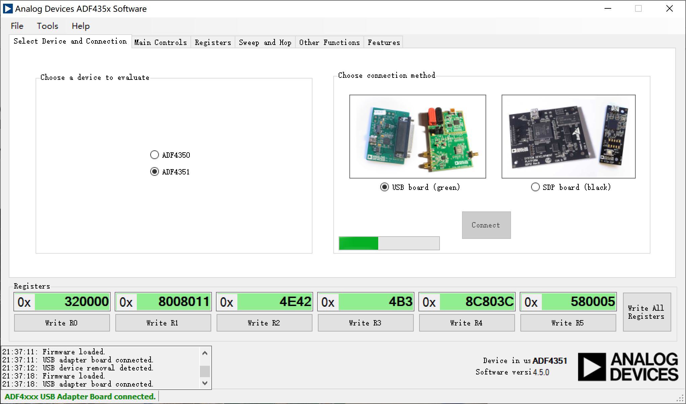Click the app icon in title bar

7,9
